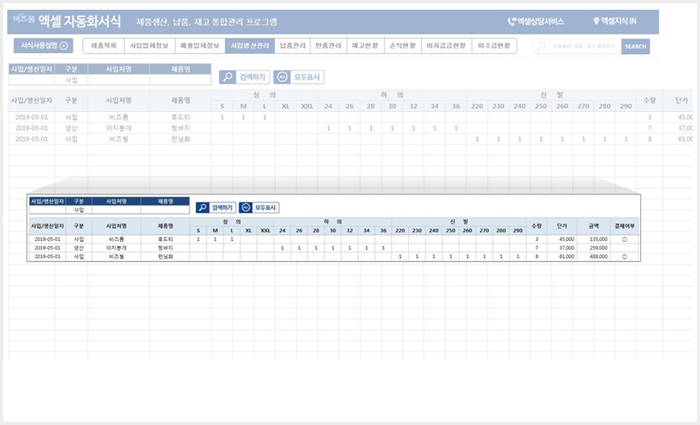Image resolution: width=700 pixels, height=425 pixels.
Task: Switch to the 반품관리 tab
Action: [x=328, y=45]
